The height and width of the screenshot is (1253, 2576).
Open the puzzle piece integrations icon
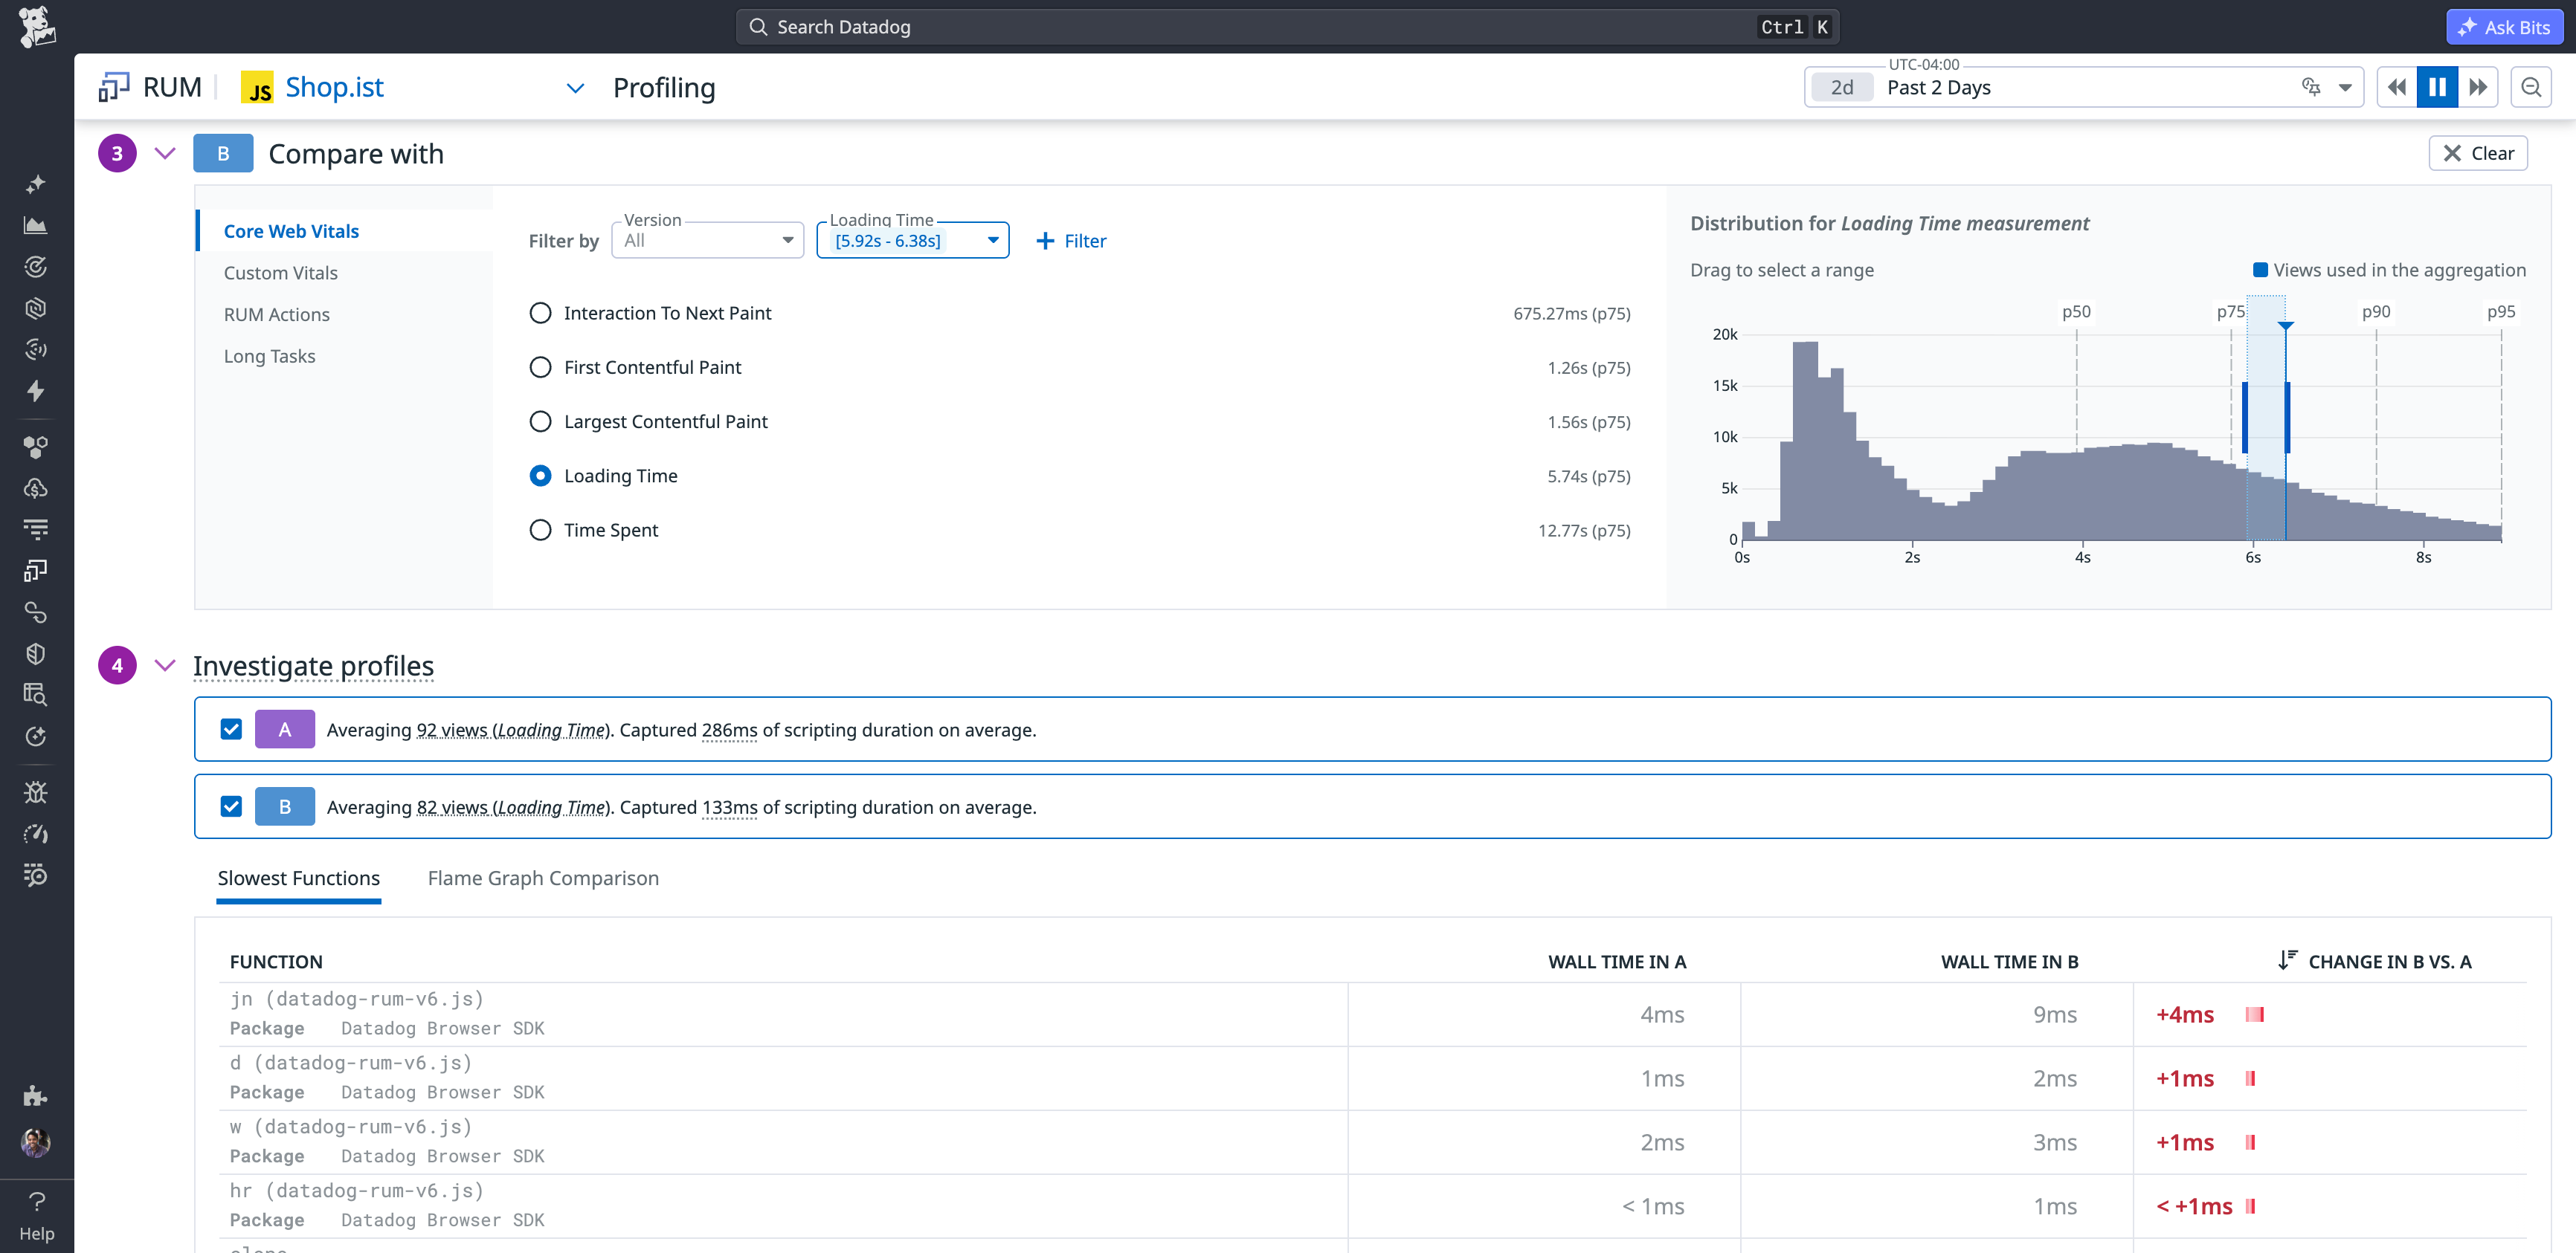(36, 1096)
